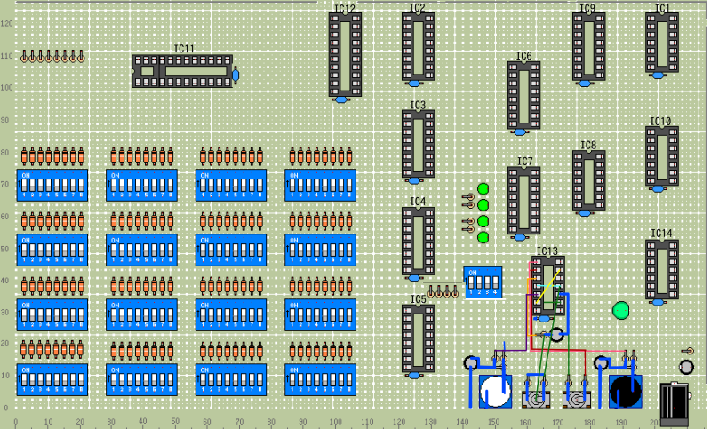Toggle switch 2 on the 4-position DIP switch
Screen dimensions: 711x429
click(x=479, y=283)
